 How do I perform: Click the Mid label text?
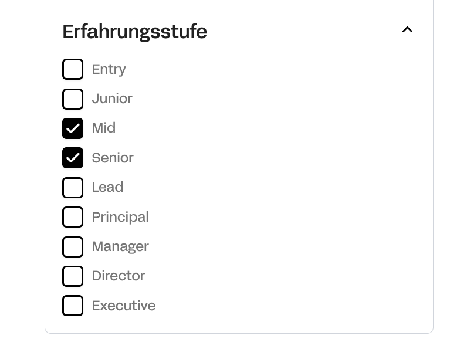104,128
